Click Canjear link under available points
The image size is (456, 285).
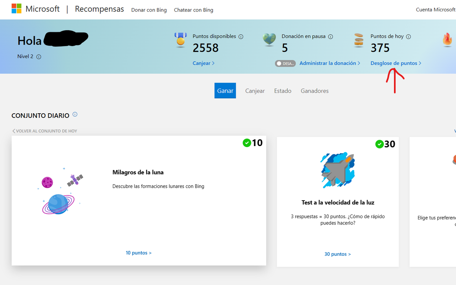[203, 63]
